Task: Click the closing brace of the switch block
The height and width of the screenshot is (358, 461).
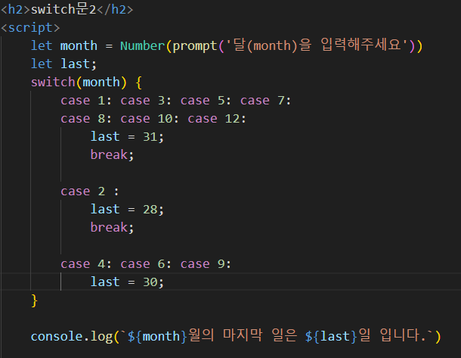Action: (35, 300)
